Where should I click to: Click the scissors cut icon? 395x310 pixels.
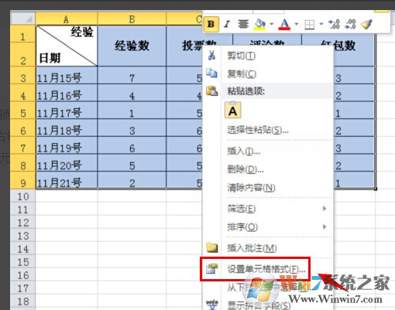[211, 56]
